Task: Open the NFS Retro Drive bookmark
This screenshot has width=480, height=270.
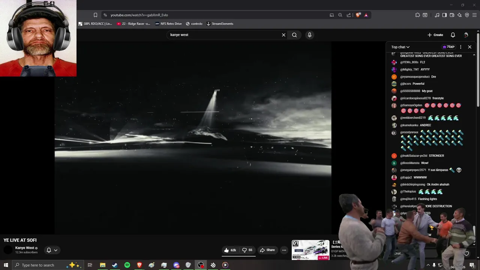Action: point(168,24)
